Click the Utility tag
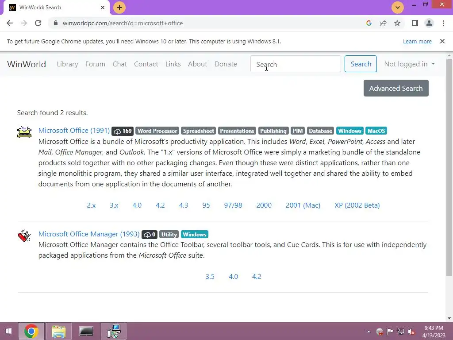 169,235
